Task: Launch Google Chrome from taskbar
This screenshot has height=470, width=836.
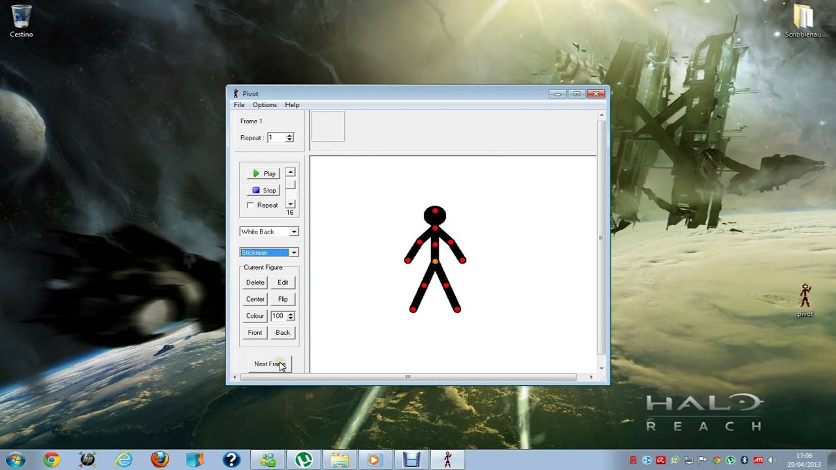Action: (x=52, y=460)
